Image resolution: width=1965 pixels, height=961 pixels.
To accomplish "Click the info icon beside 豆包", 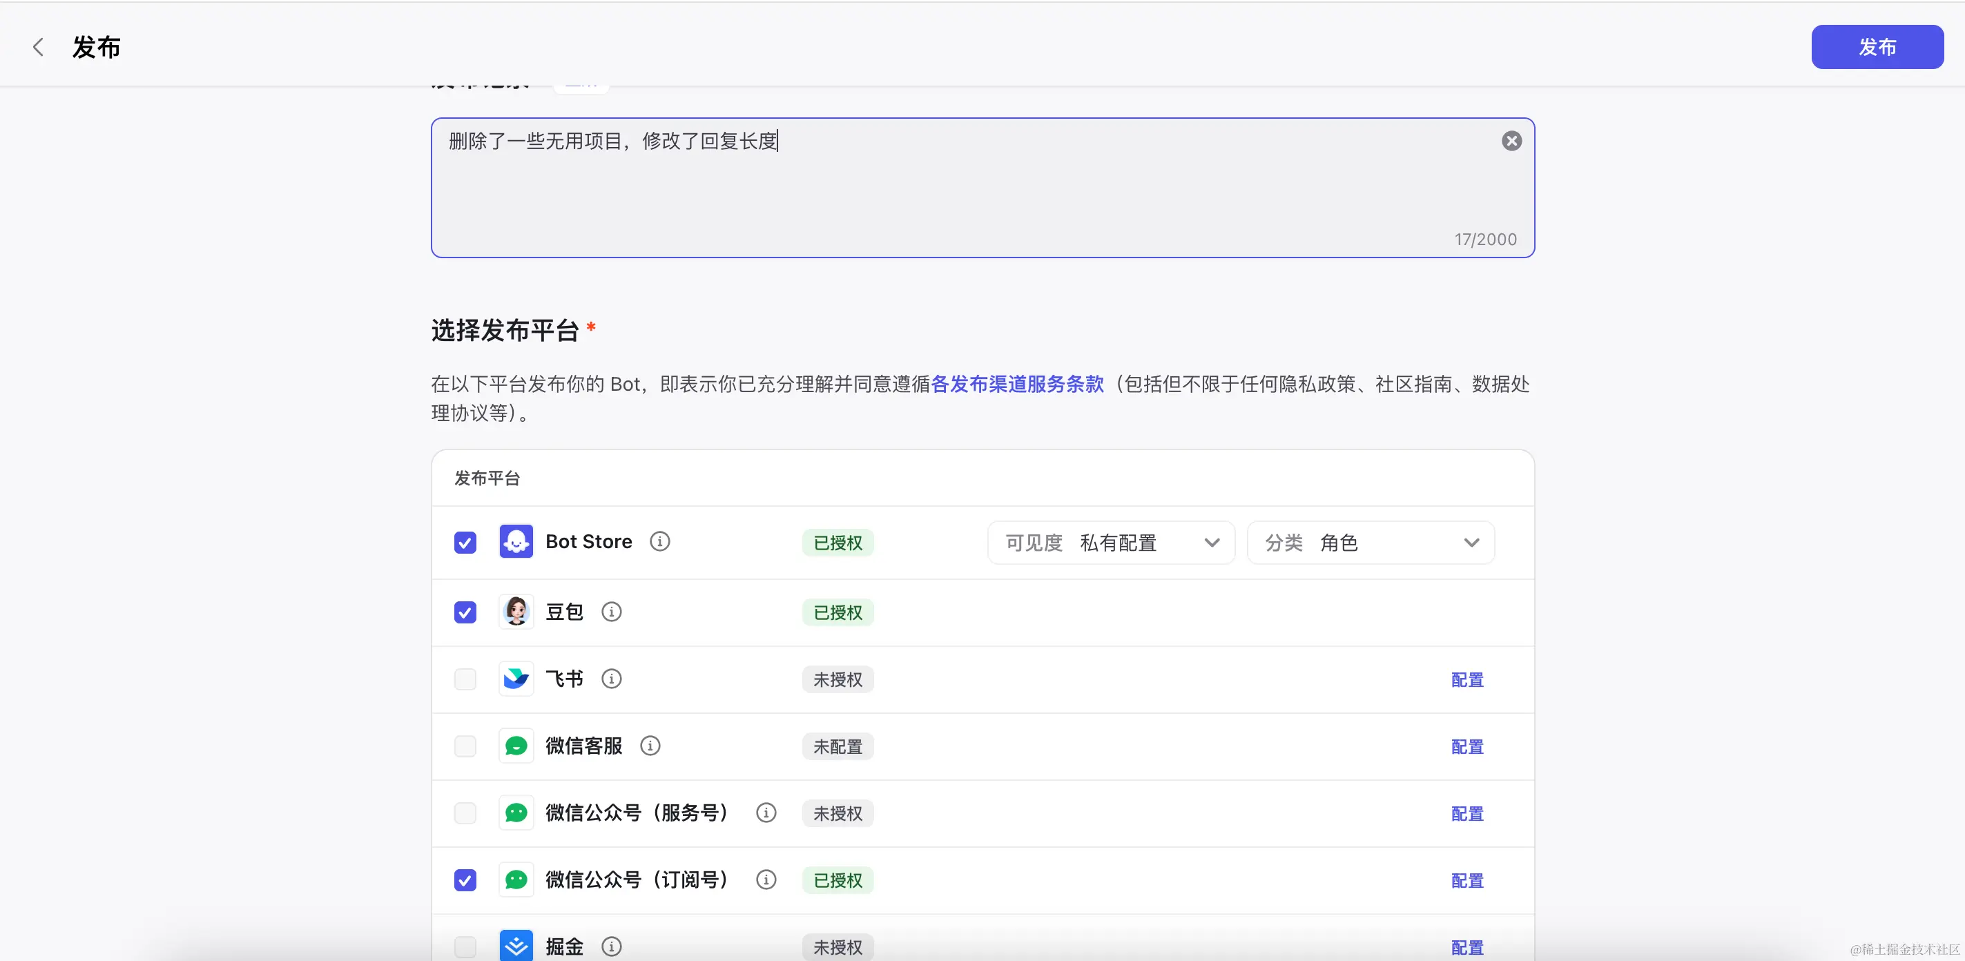I will pyautogui.click(x=611, y=612).
